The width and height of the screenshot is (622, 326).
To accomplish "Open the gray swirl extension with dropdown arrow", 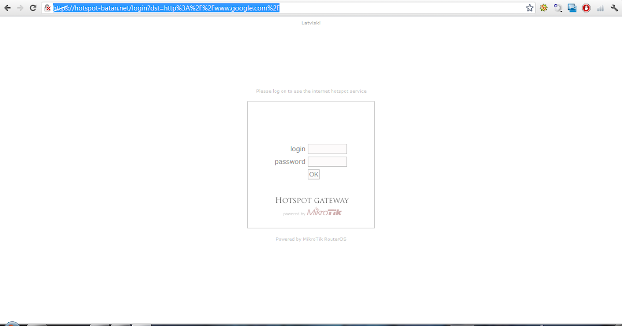I will (x=558, y=8).
